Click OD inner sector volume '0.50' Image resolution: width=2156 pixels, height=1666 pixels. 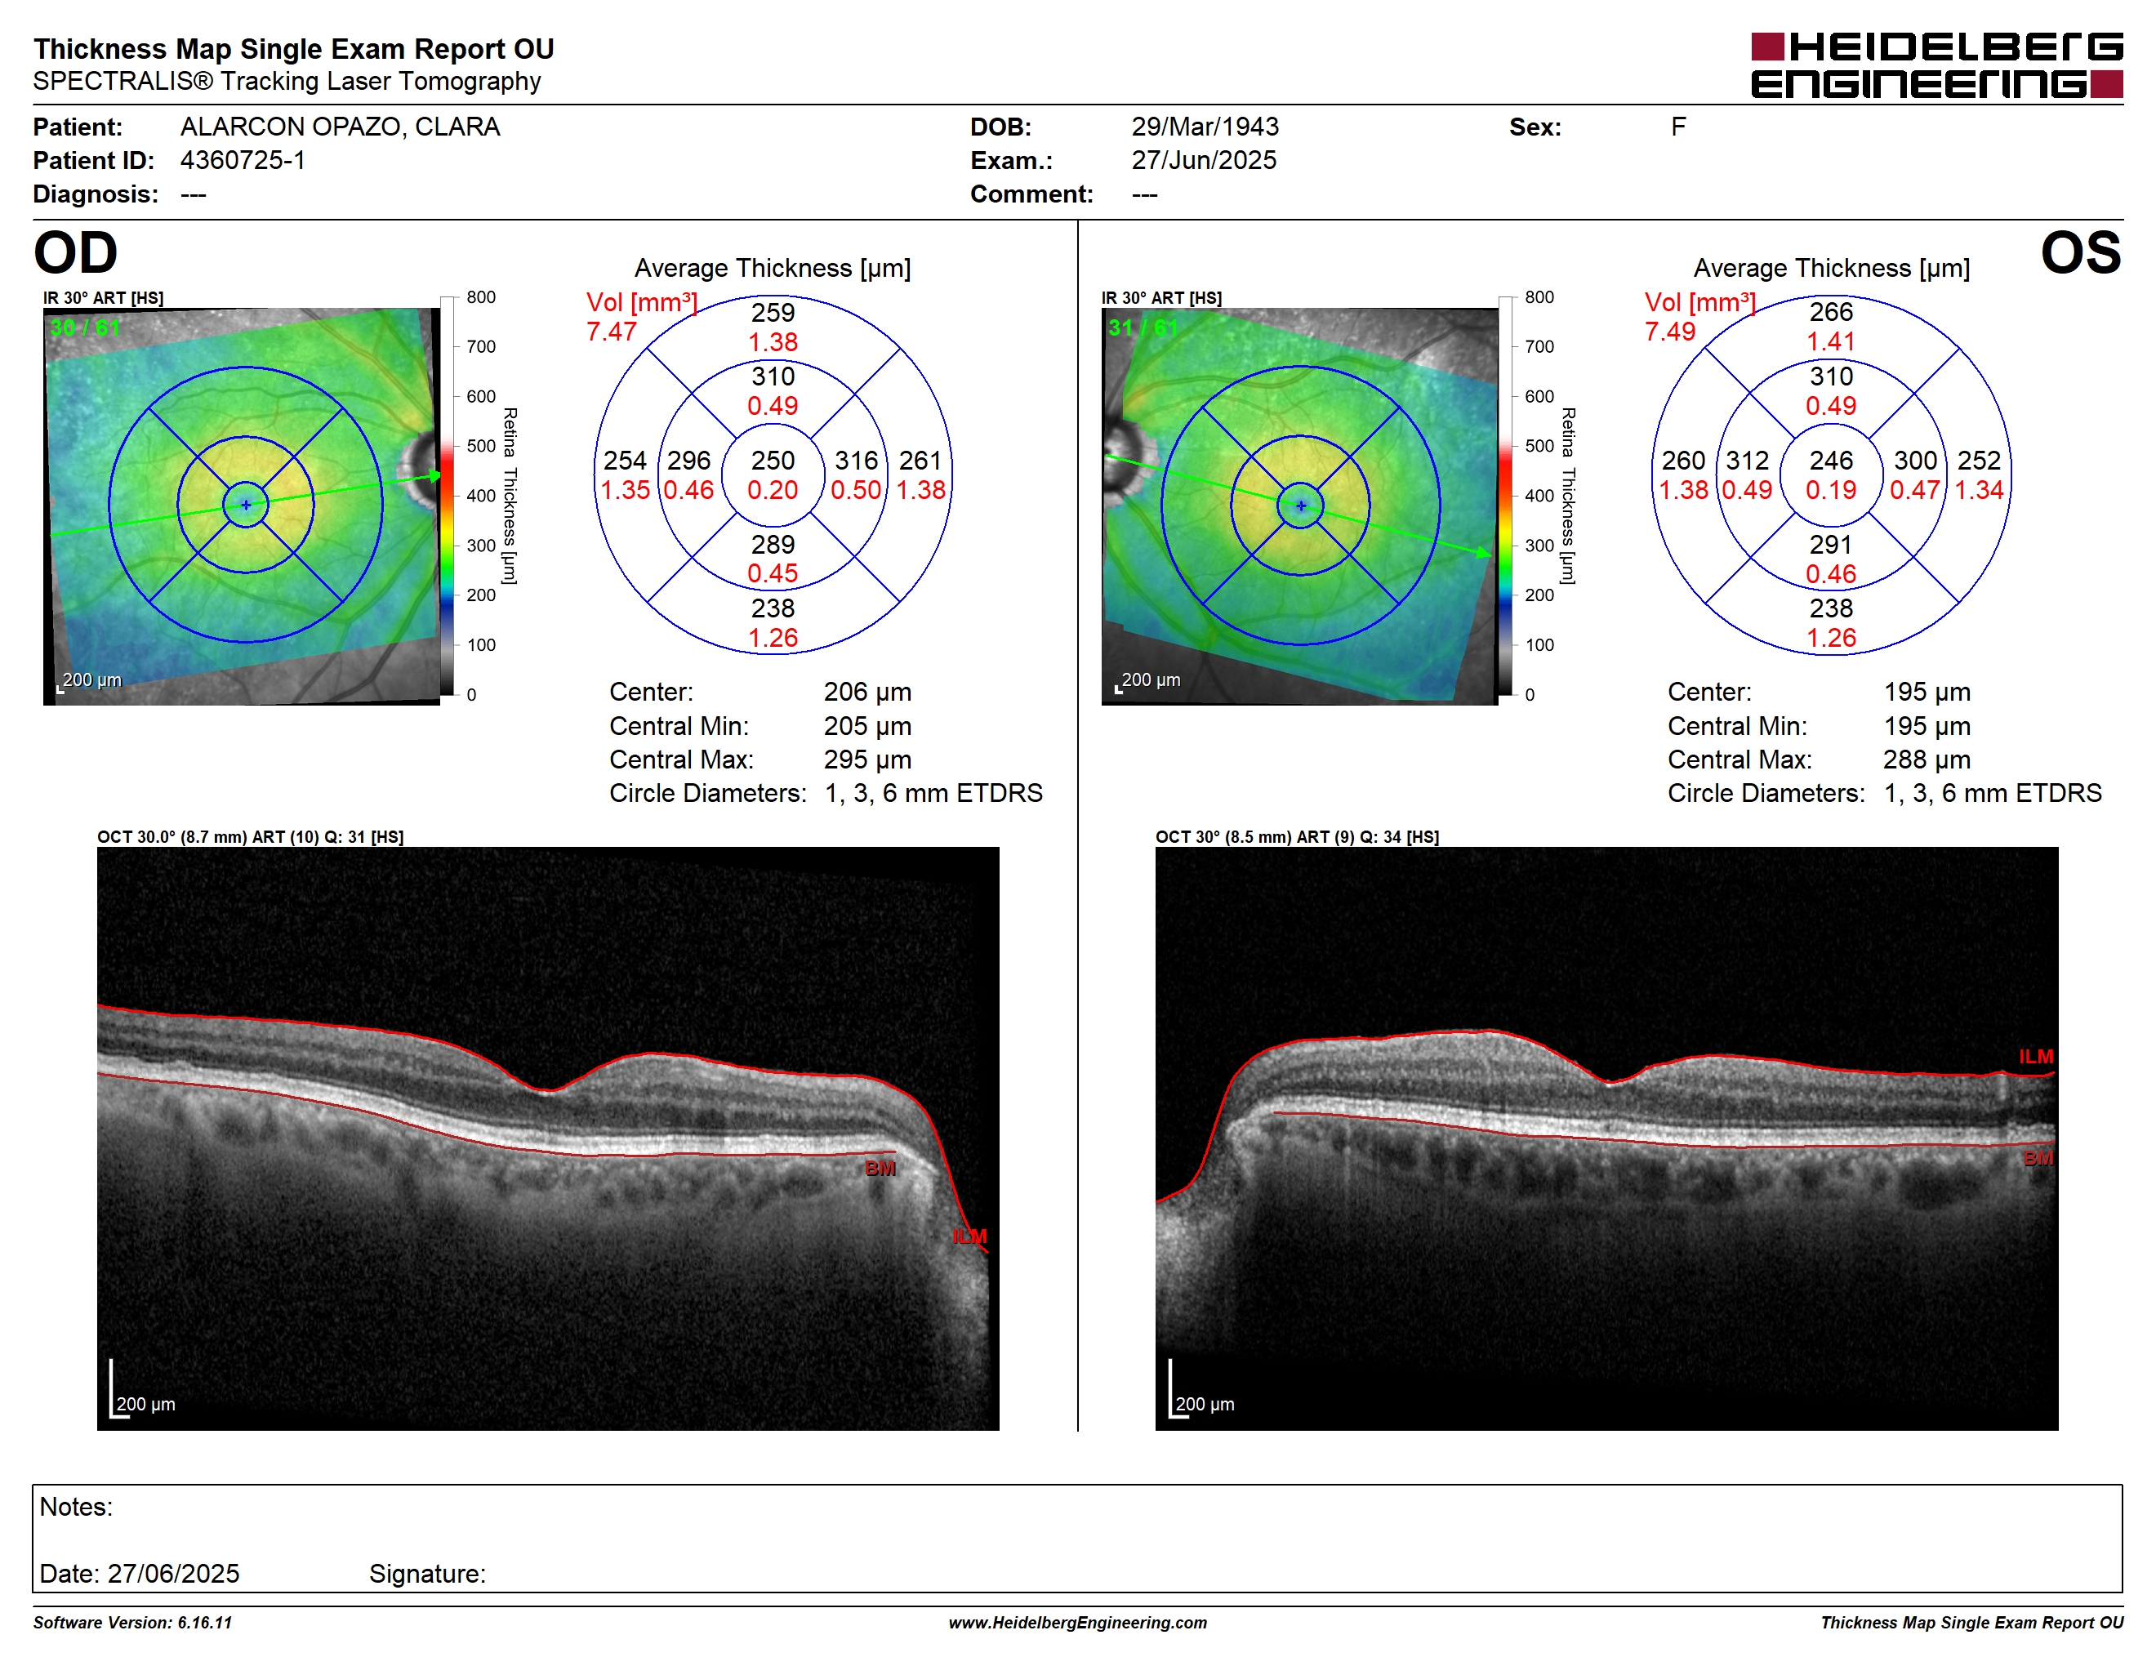856,491
